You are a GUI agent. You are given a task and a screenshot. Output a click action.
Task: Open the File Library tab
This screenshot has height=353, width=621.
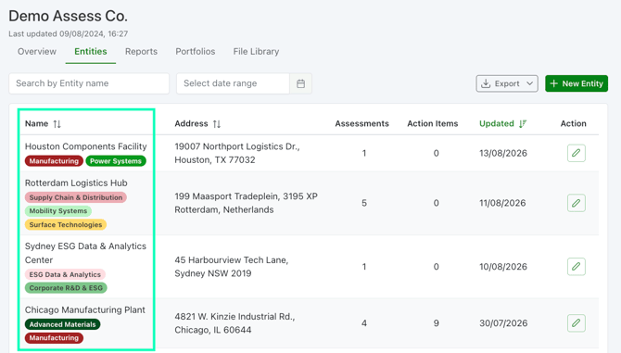pos(256,52)
